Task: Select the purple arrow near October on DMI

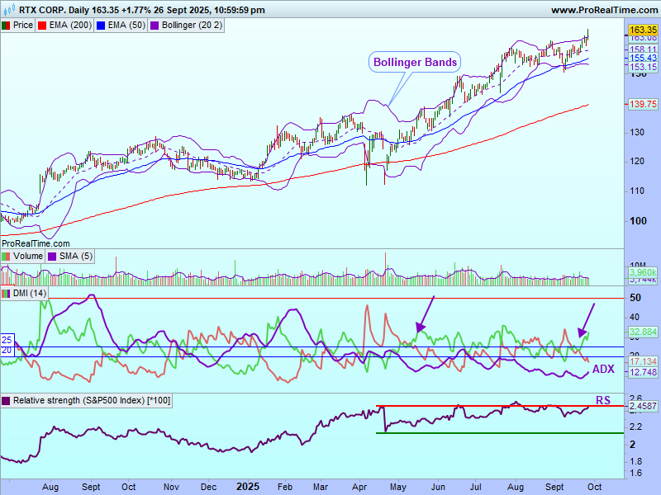Action: coord(588,318)
